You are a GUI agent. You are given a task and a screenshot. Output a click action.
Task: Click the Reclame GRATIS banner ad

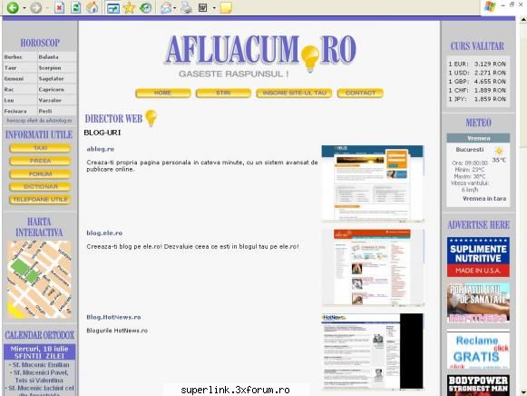click(478, 350)
